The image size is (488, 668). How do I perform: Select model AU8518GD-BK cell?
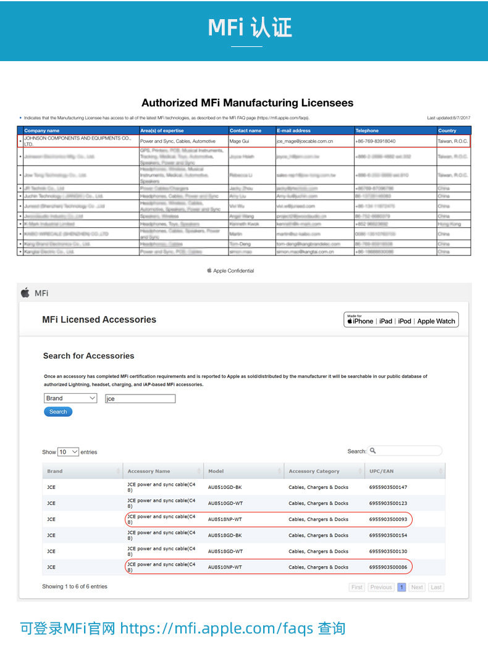pos(225,535)
